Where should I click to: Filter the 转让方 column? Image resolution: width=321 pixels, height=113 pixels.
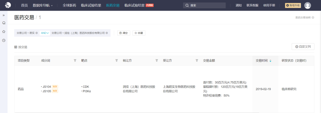pyautogui.click(x=157, y=60)
